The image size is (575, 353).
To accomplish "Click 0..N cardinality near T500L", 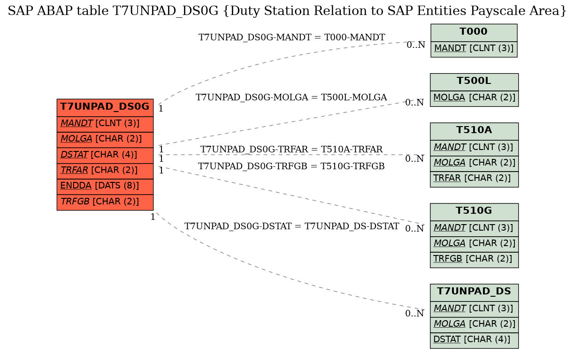I will (x=414, y=103).
